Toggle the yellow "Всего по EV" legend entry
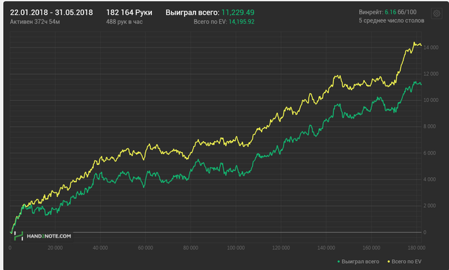Viewport: 449px width, 270px height. 404,262
